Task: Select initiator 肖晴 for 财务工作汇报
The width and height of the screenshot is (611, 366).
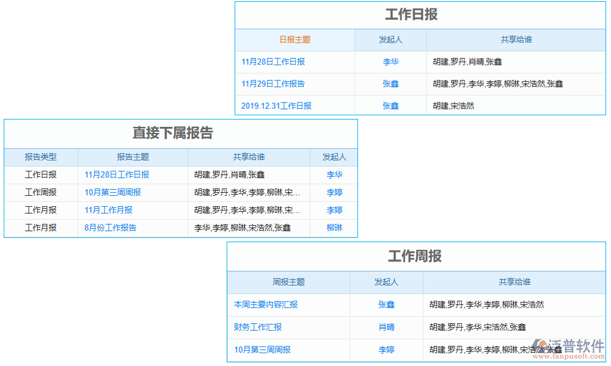Action: 385,327
